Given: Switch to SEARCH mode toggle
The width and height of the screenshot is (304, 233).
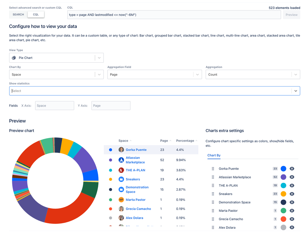Looking at the screenshot, I should [x=18, y=15].
